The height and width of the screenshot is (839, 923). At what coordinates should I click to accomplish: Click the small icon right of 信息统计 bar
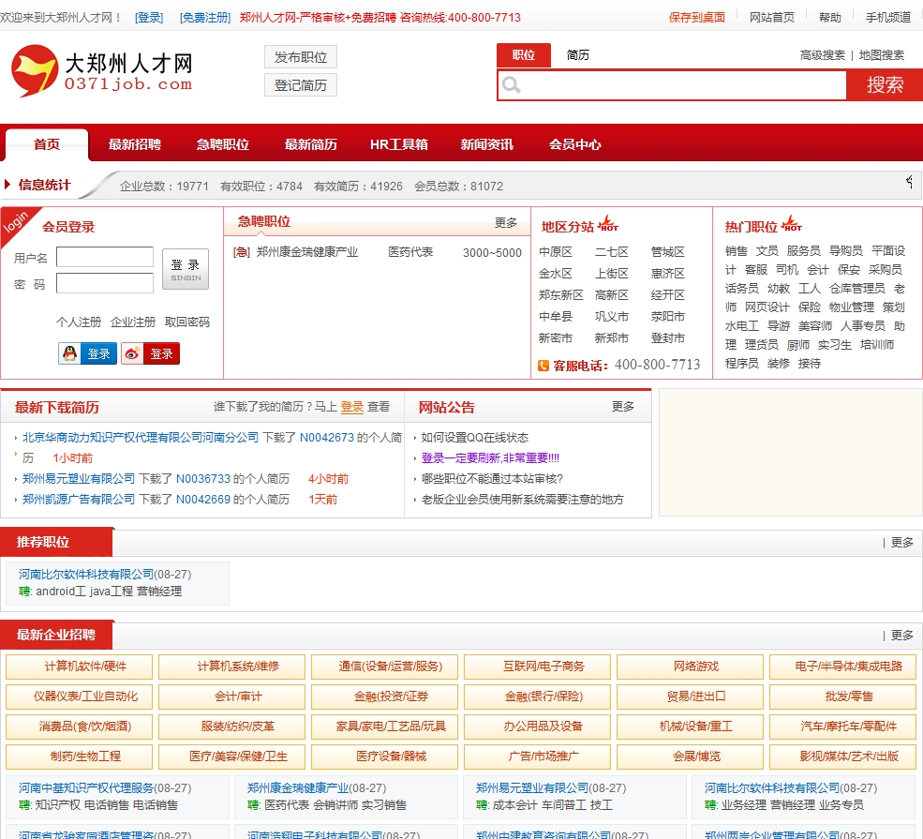[910, 182]
